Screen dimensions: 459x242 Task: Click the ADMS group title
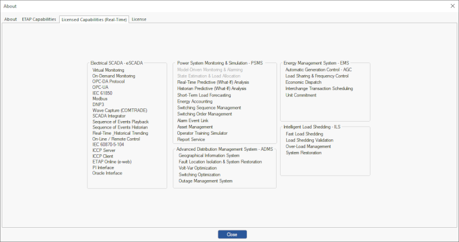pos(224,149)
